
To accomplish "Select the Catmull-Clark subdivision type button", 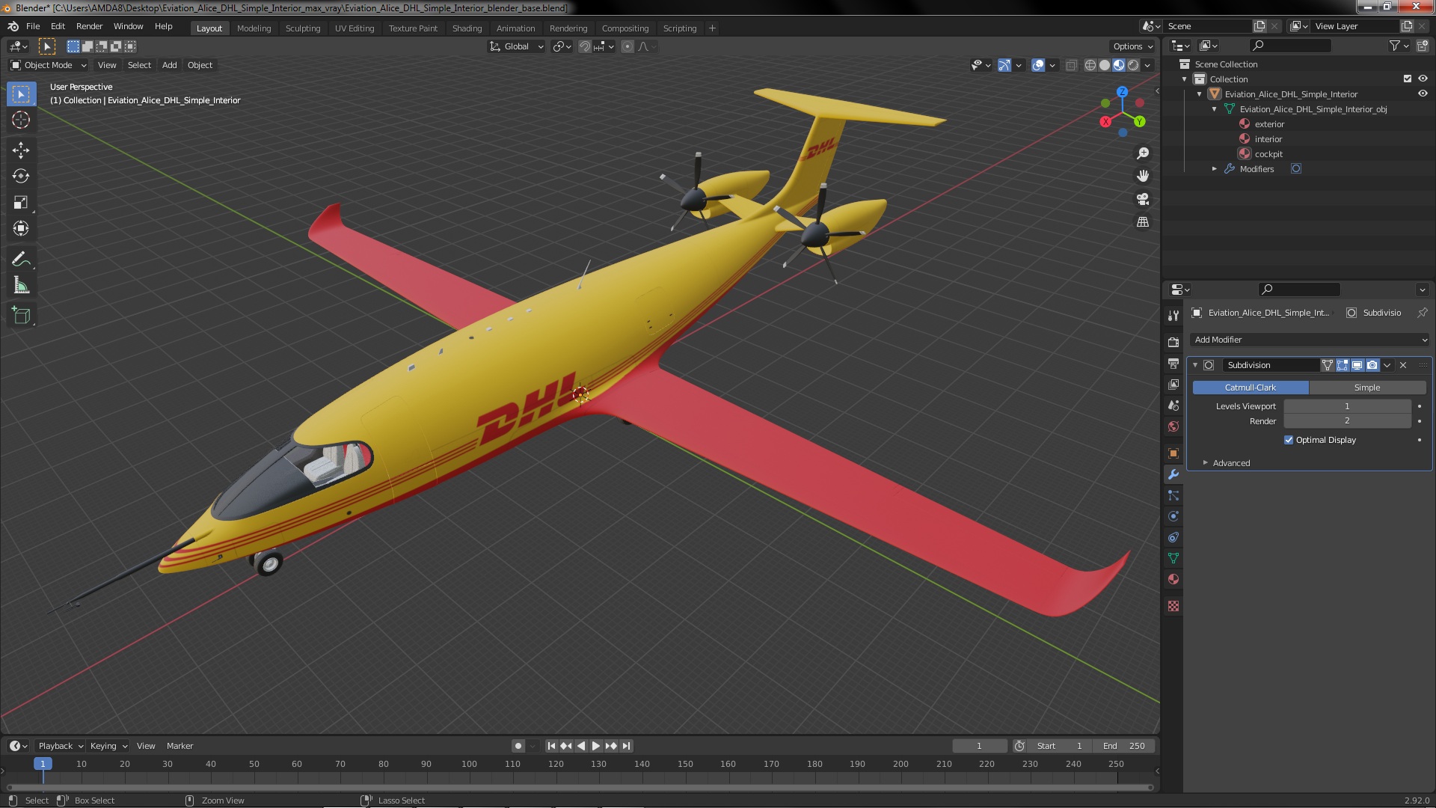I will [x=1251, y=388].
